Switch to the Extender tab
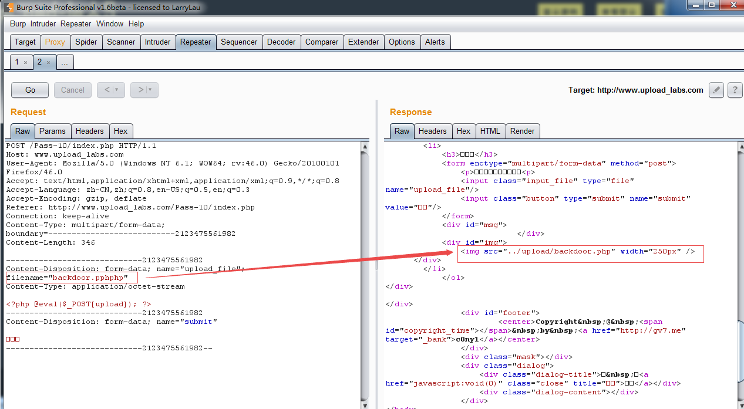Screen dimensions: 744x409 point(363,42)
